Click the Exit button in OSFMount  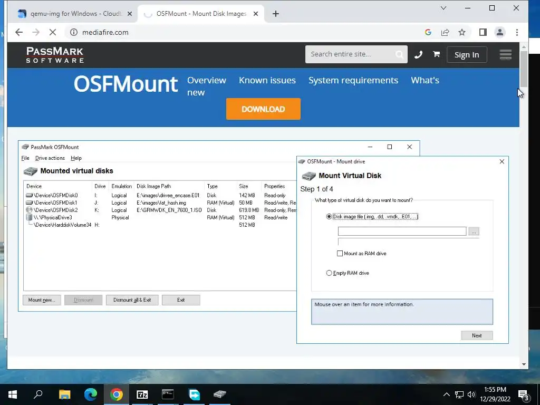click(181, 300)
